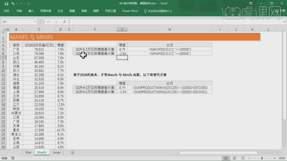The height and width of the screenshot is (161, 287).
Task: Click the vertical scrollbar up arrow
Action: [x=285, y=29]
